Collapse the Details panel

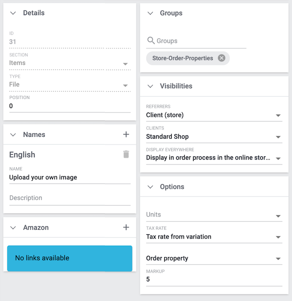[13, 13]
